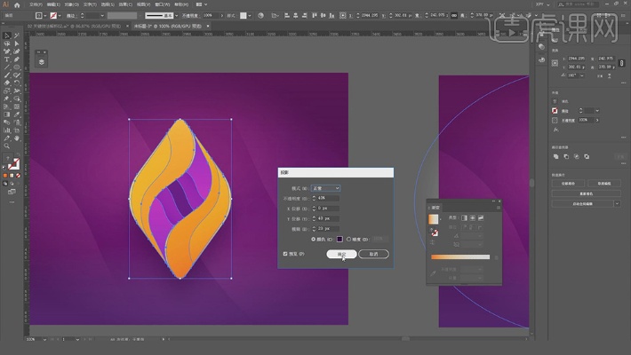The width and height of the screenshot is (631, 355).
Task: Click the Cancel button in drop shadow dialog
Action: (x=373, y=254)
